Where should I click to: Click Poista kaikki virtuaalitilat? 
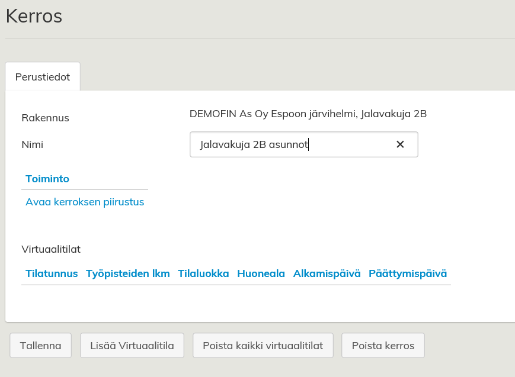click(263, 346)
